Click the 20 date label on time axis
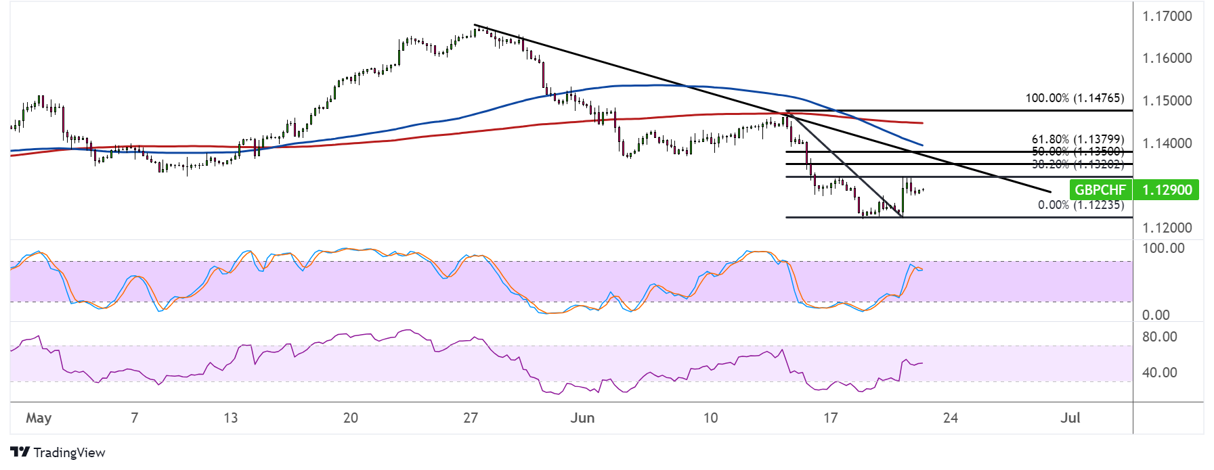The image size is (1214, 470). coord(351,418)
